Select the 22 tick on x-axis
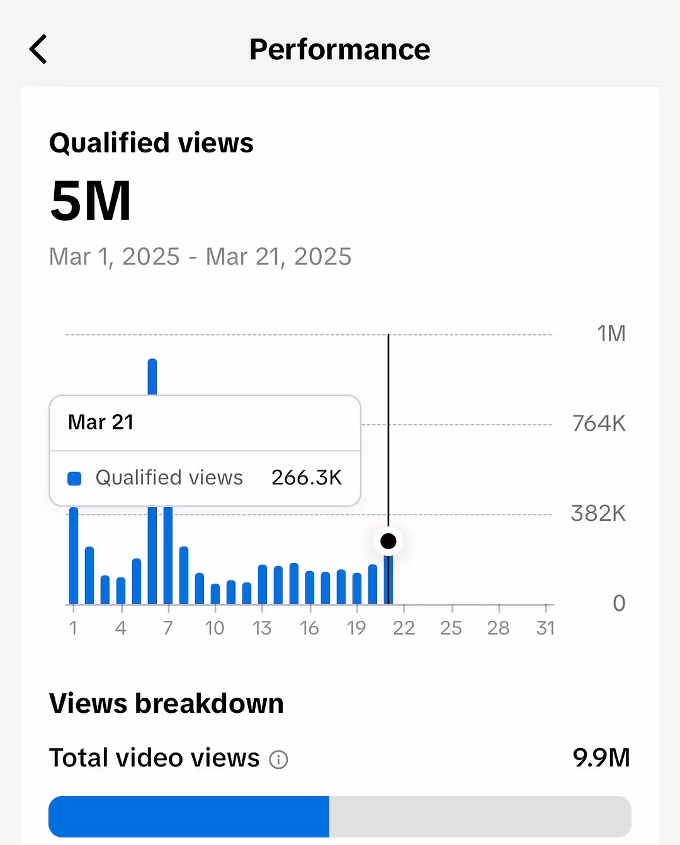680x845 pixels. pyautogui.click(x=404, y=628)
